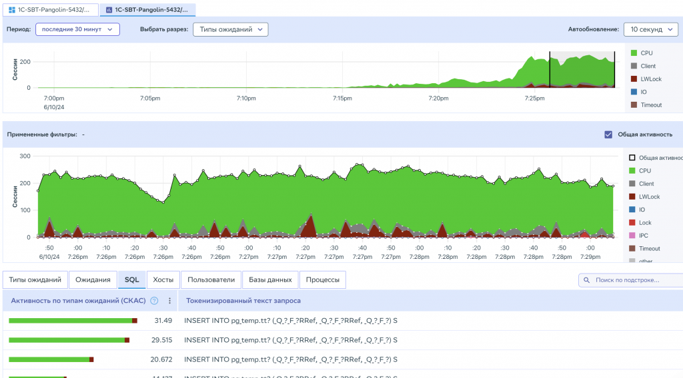
Task: Open the Базы данных tab
Action: pyautogui.click(x=270, y=280)
